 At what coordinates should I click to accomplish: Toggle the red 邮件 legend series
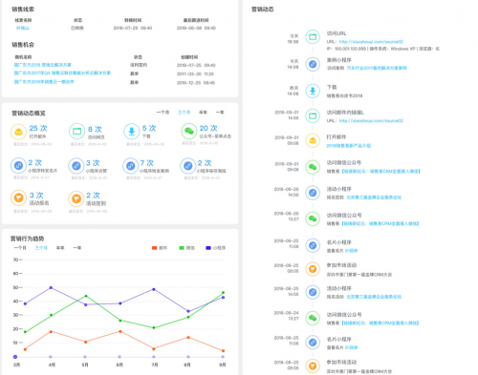[160, 248]
